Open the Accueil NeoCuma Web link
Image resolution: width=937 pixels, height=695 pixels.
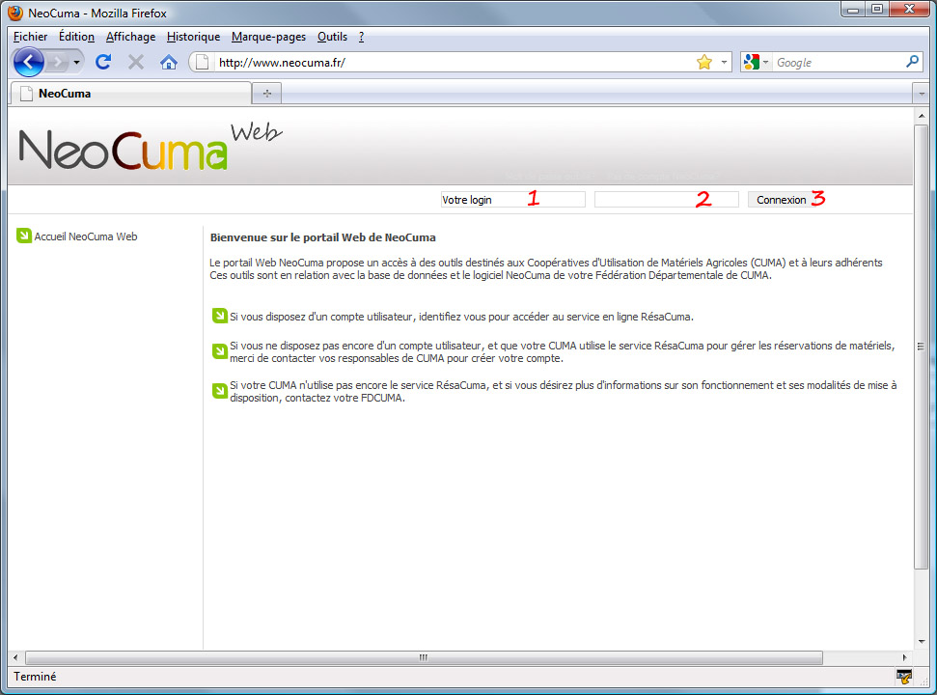pyautogui.click(x=86, y=236)
